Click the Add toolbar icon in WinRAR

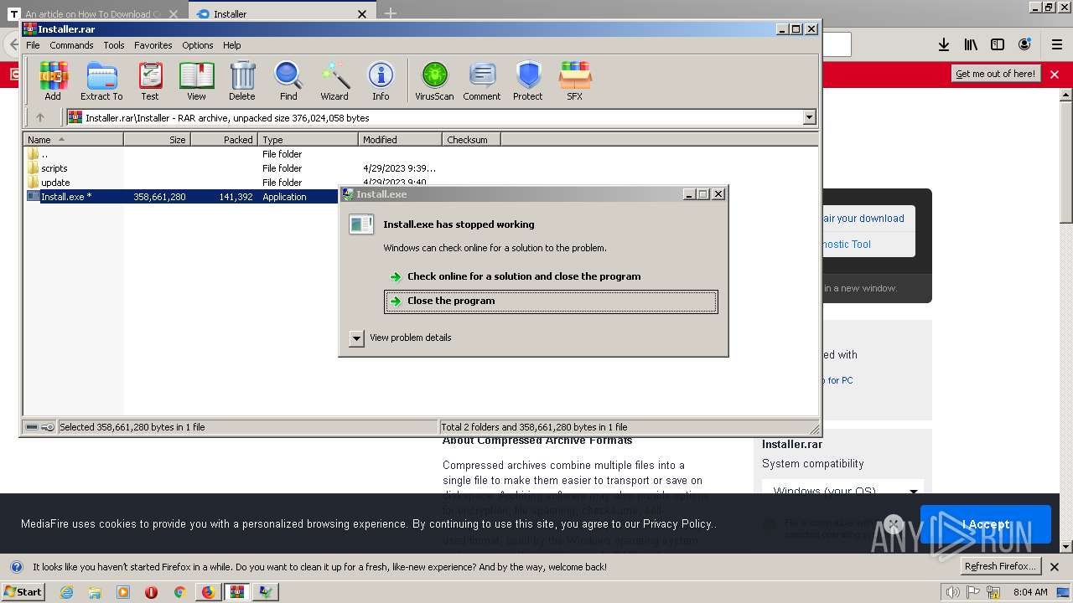tap(53, 81)
